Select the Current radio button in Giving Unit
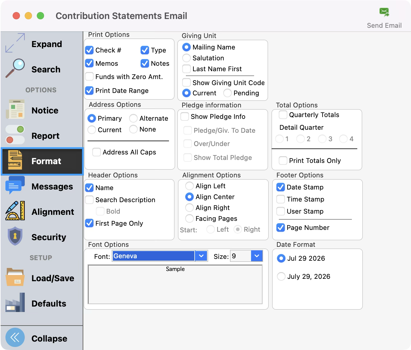The image size is (411, 350). pos(186,93)
